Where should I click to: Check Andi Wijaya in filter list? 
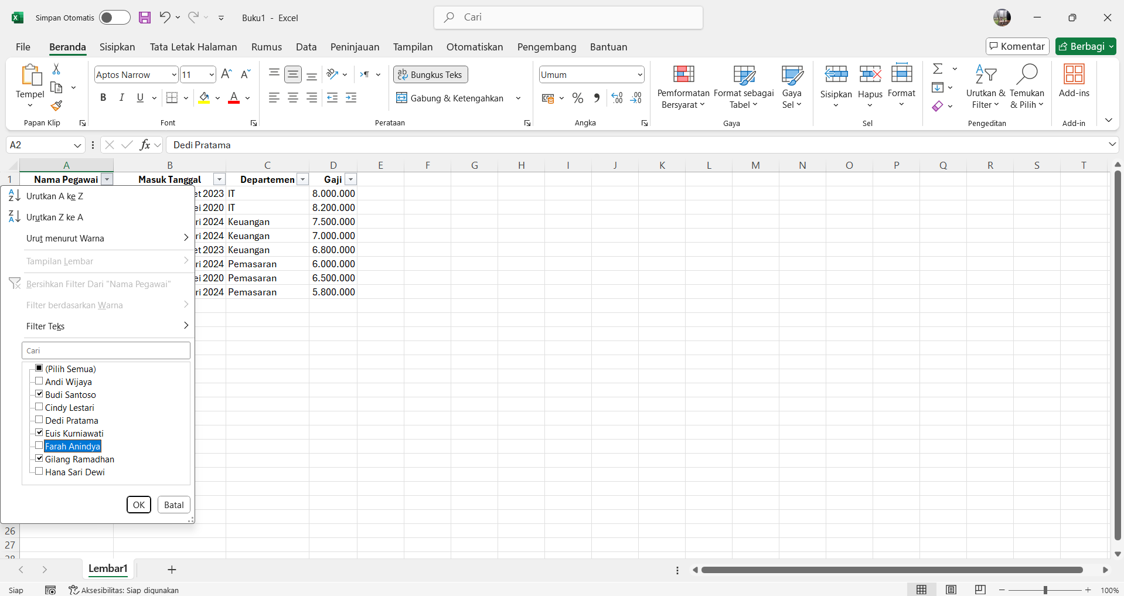[x=39, y=381]
